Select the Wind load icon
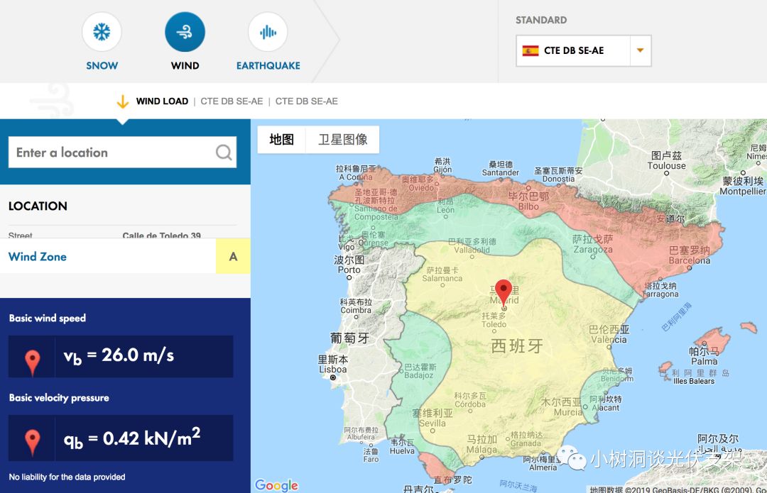The width and height of the screenshot is (767, 493). [185, 33]
